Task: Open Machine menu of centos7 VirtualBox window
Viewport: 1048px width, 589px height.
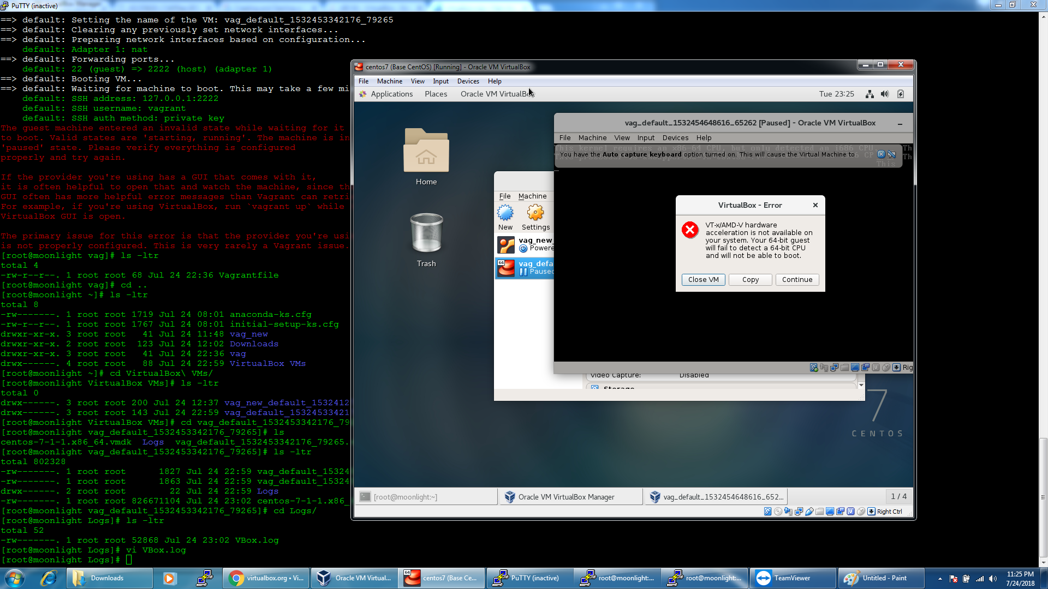Action: (x=390, y=81)
